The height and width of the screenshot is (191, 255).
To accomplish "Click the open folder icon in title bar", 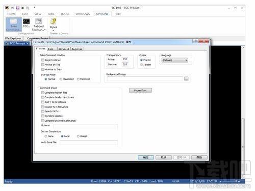I will tap(13, 8).
